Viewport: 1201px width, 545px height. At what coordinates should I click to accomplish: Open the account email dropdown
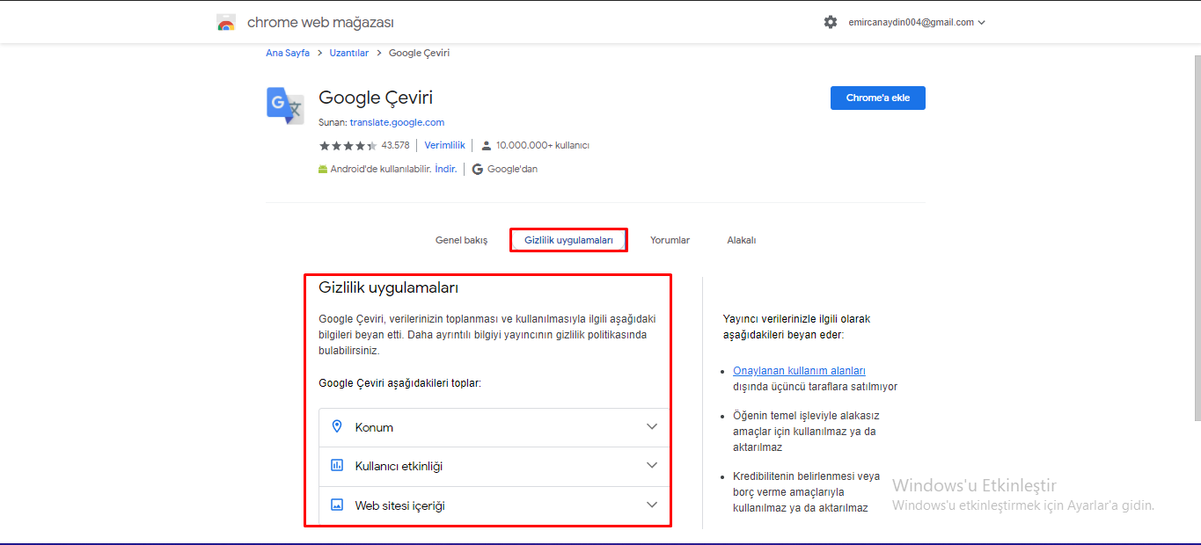pos(917,23)
